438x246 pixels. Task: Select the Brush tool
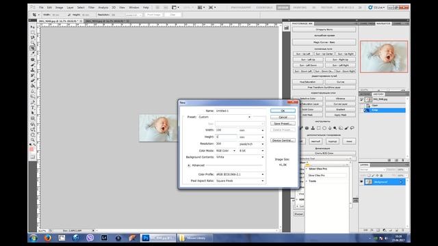[33, 65]
